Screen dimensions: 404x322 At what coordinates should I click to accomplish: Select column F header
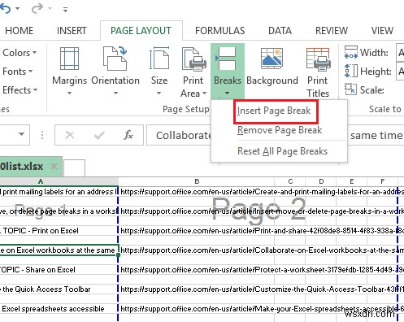pyautogui.click(x=382, y=181)
